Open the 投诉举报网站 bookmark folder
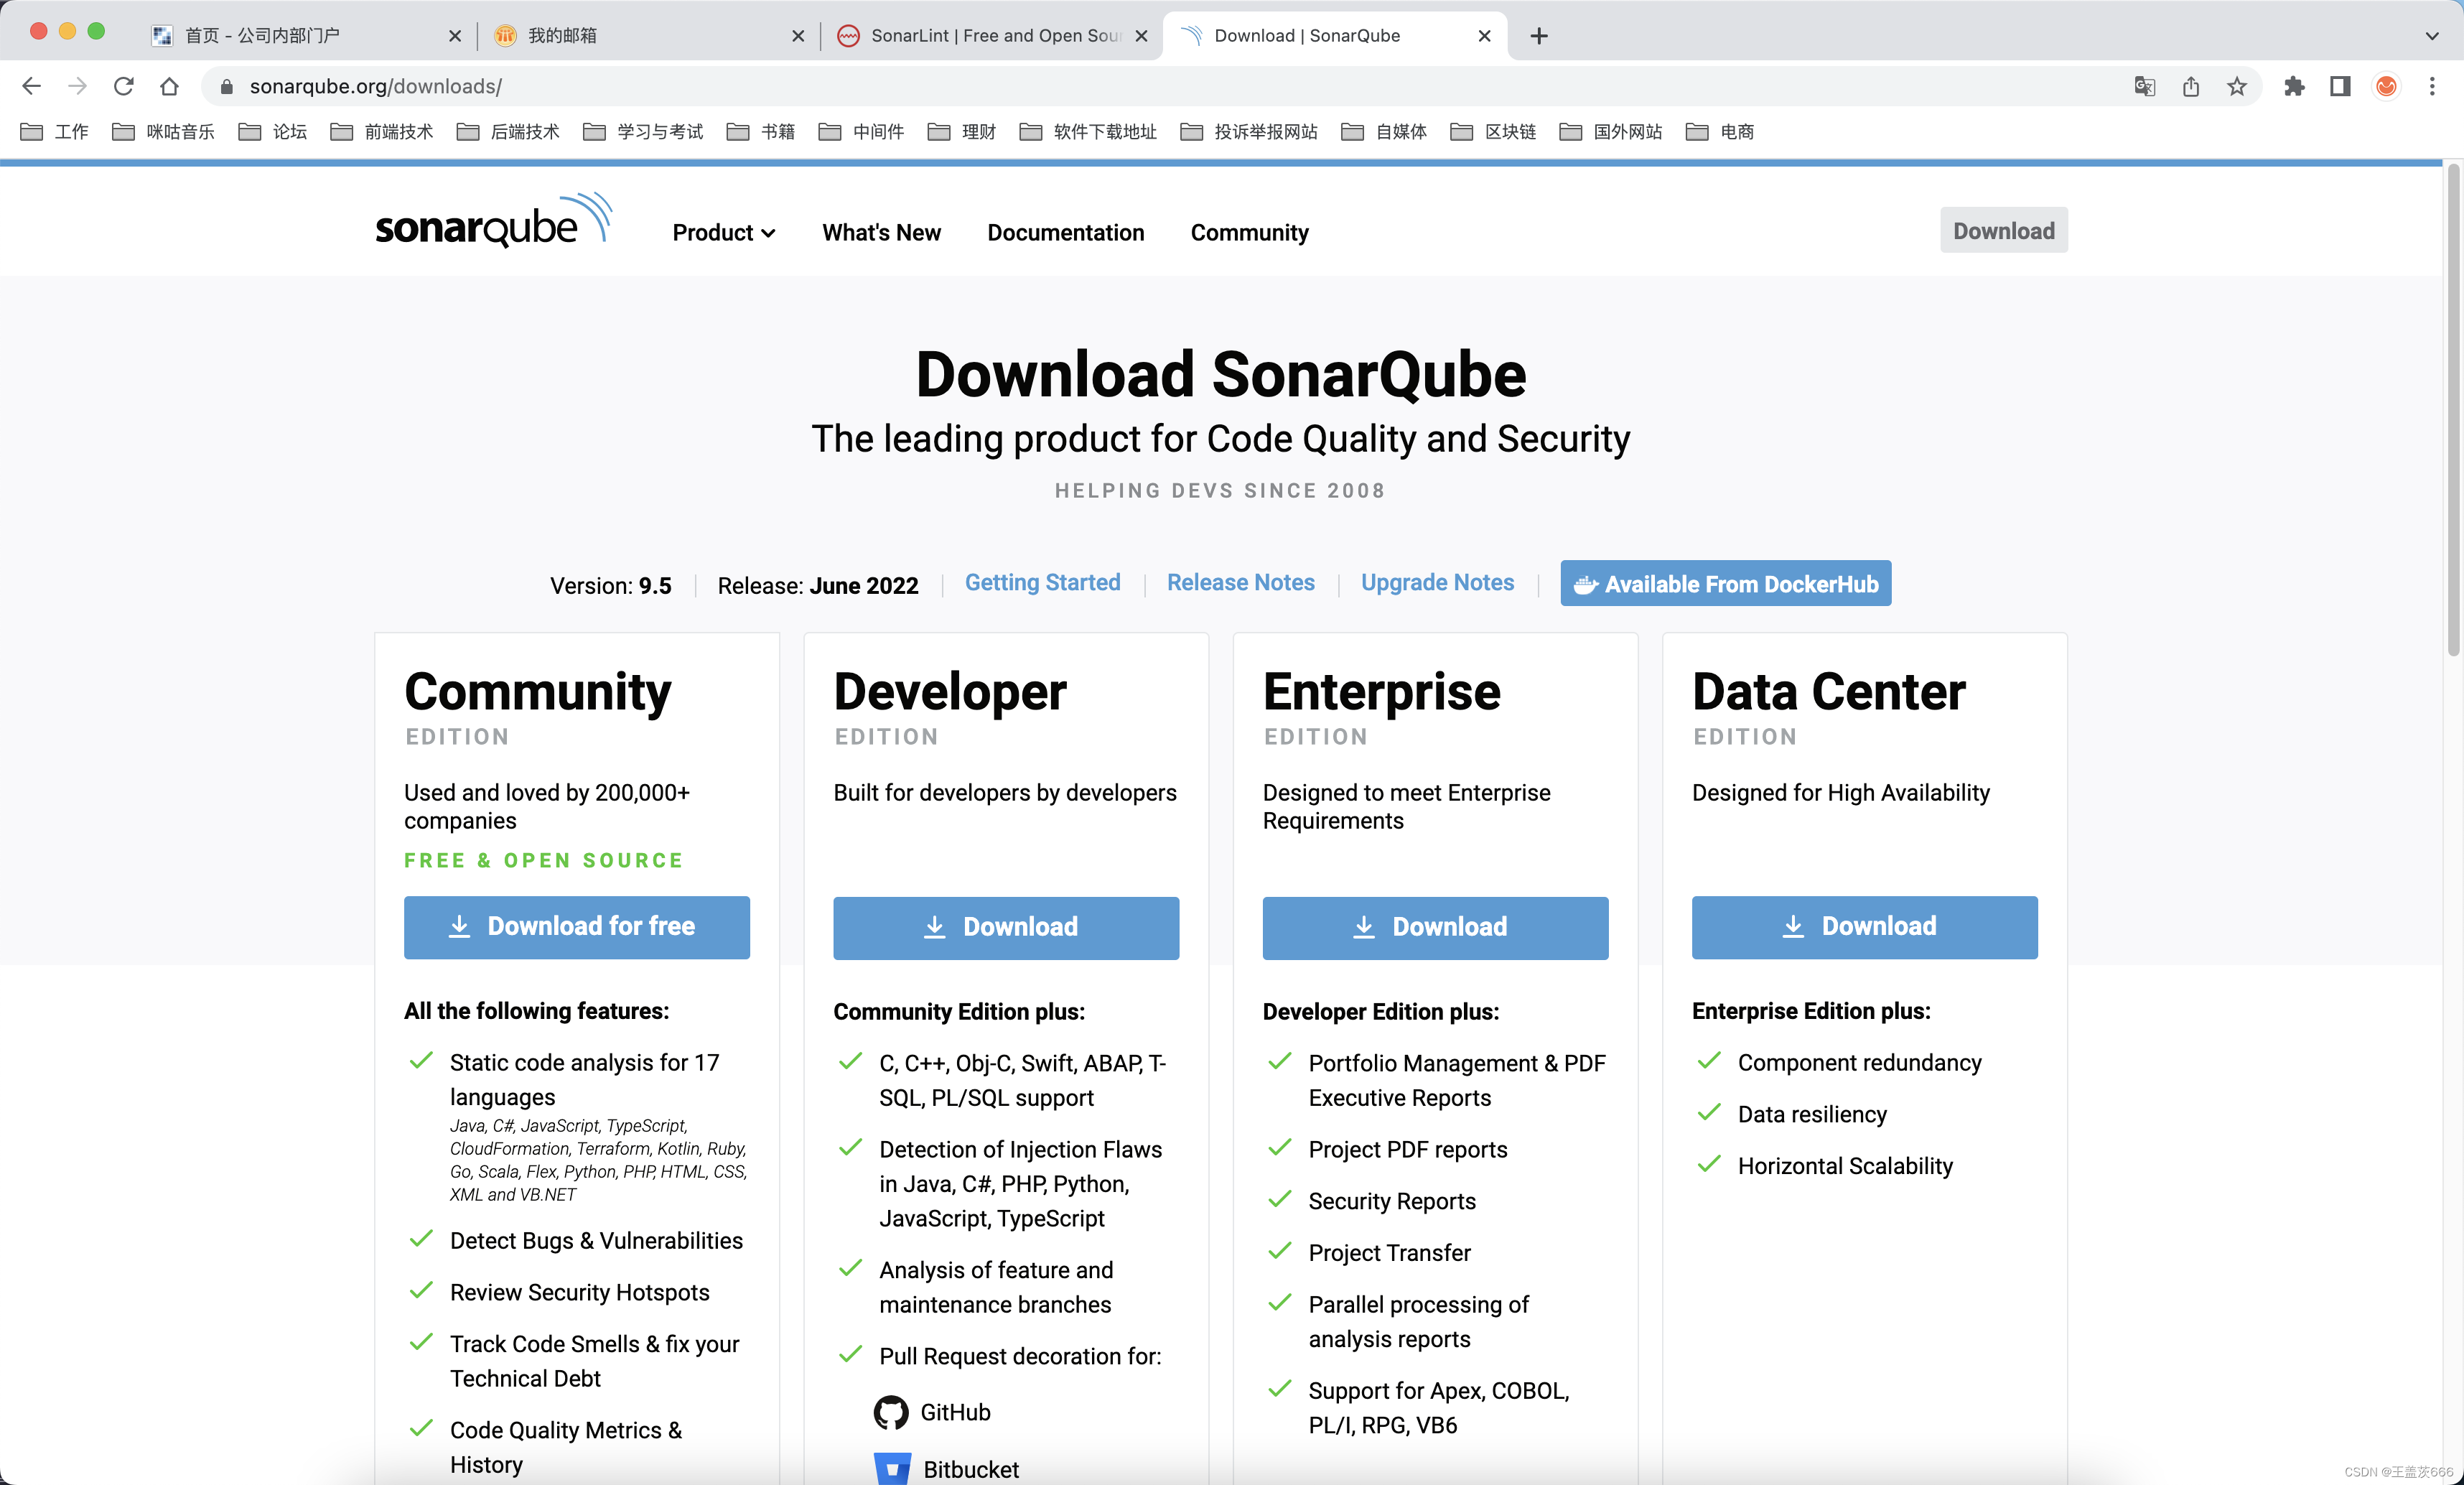The image size is (2464, 1485). 1249,131
